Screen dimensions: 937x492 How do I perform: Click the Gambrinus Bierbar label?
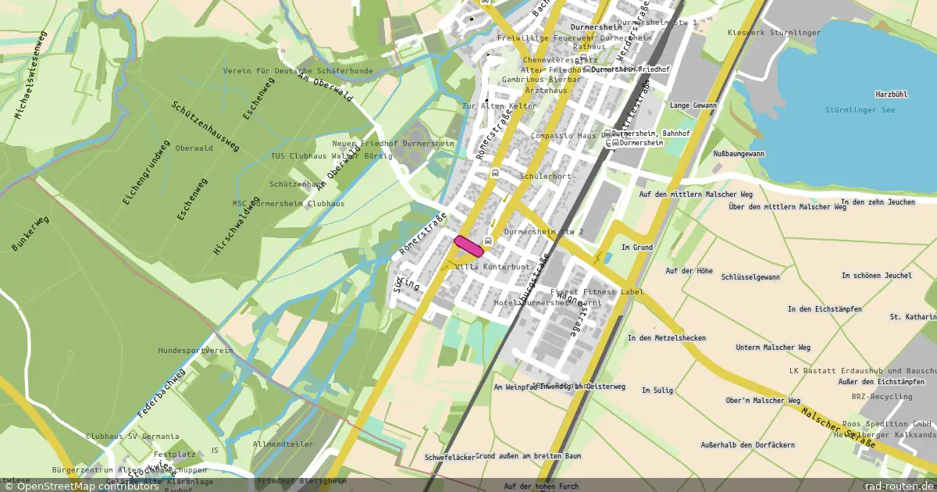tap(542, 80)
